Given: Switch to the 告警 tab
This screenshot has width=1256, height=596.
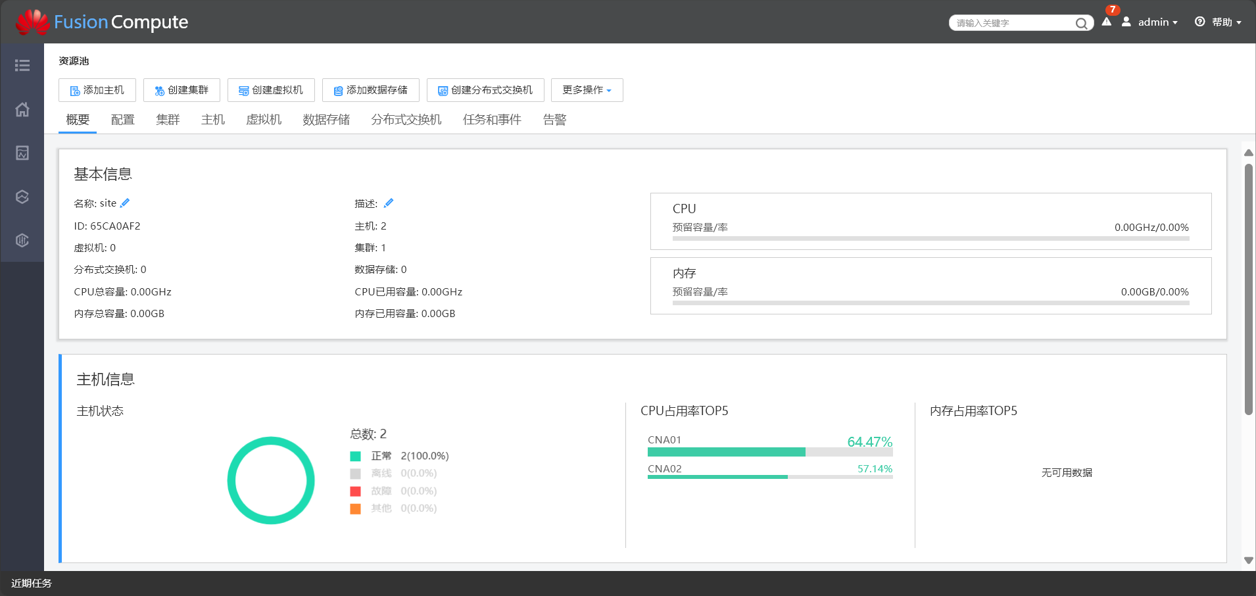Looking at the screenshot, I should [555, 120].
